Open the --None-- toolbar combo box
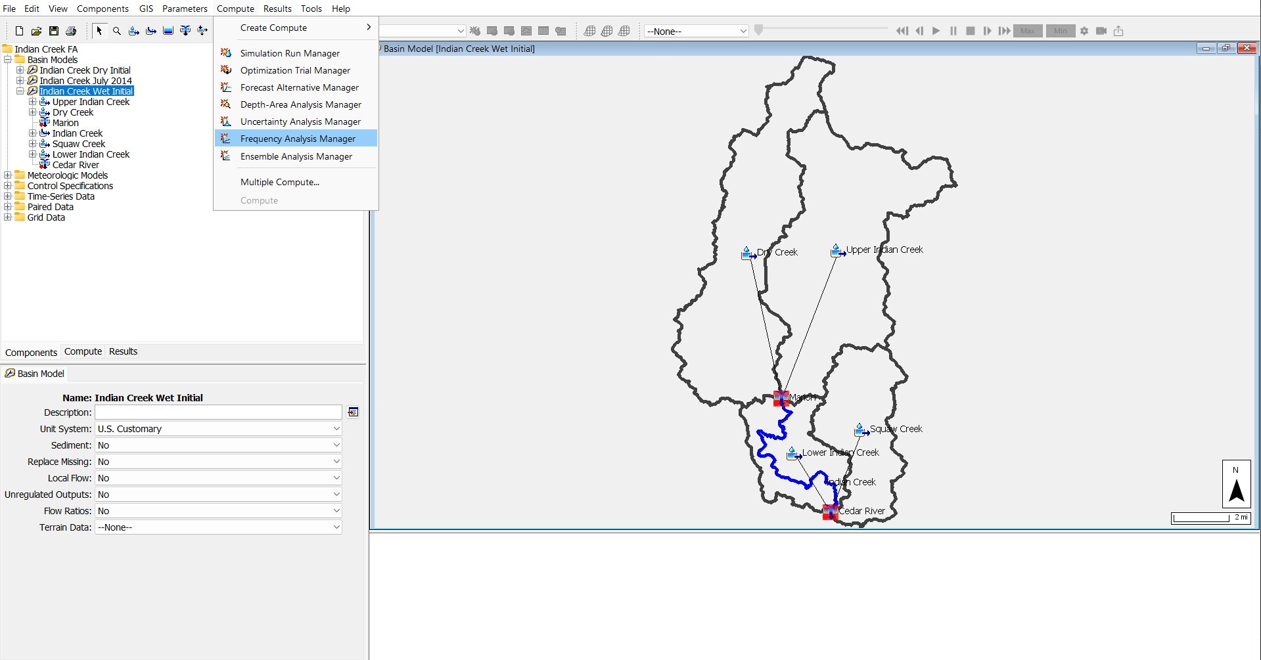 click(696, 31)
